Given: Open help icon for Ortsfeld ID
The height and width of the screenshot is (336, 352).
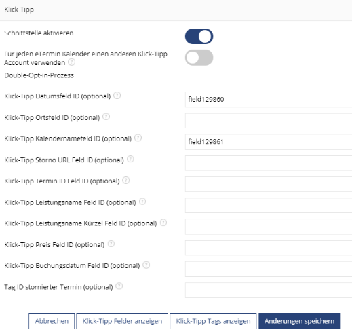Looking at the screenshot, I should pos(106,117).
